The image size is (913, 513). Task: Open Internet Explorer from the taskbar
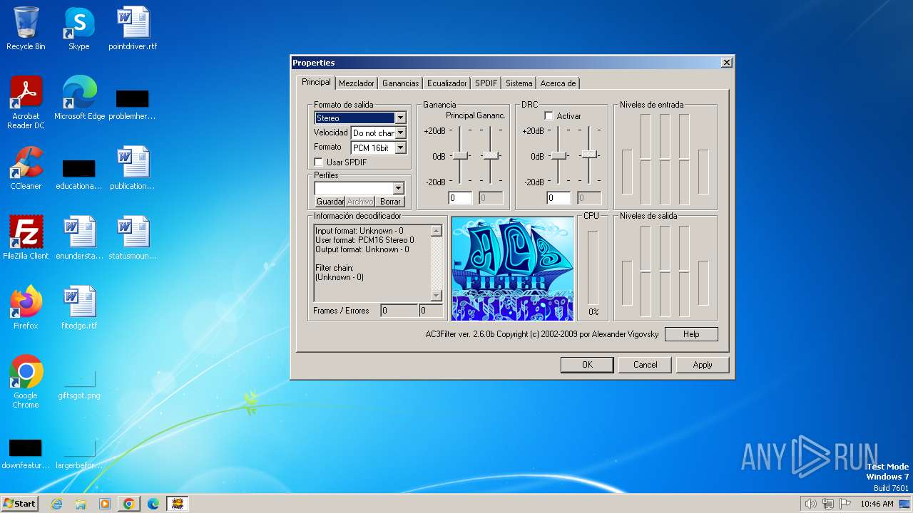[x=56, y=504]
